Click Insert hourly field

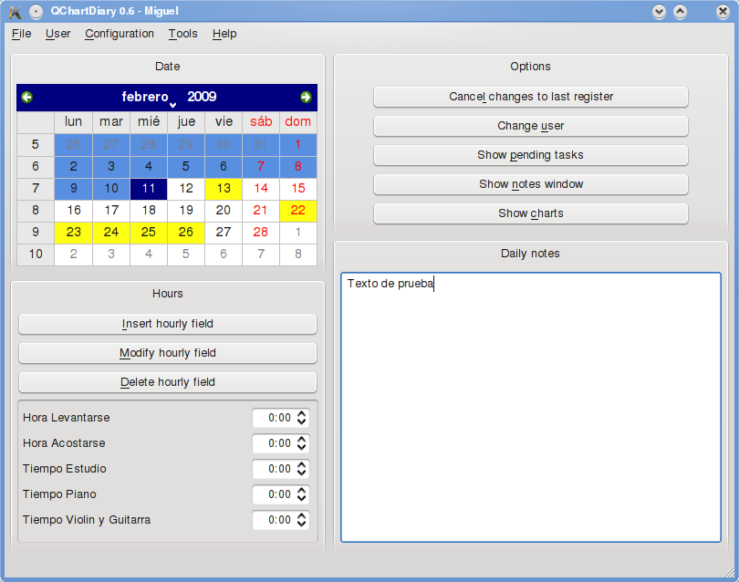(x=168, y=324)
